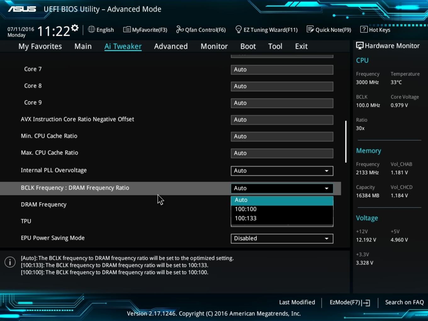Screen dimensions: 428x321
Task: Click +12V reading 12.192 V
Action: 366,240
